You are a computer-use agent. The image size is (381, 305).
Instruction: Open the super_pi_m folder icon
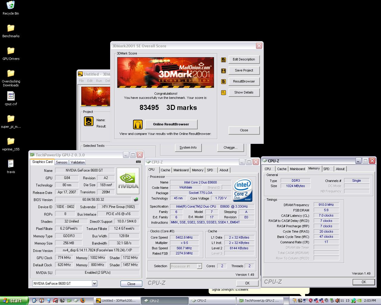[11, 119]
